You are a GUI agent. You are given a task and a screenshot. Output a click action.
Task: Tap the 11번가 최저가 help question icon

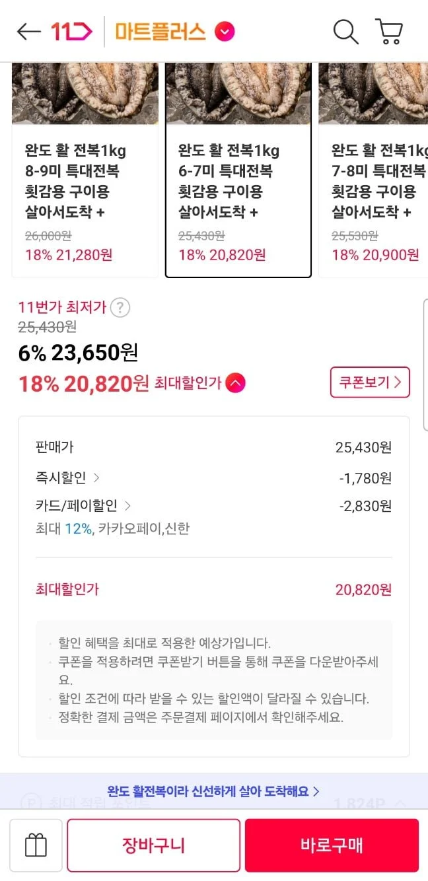pyautogui.click(x=120, y=308)
